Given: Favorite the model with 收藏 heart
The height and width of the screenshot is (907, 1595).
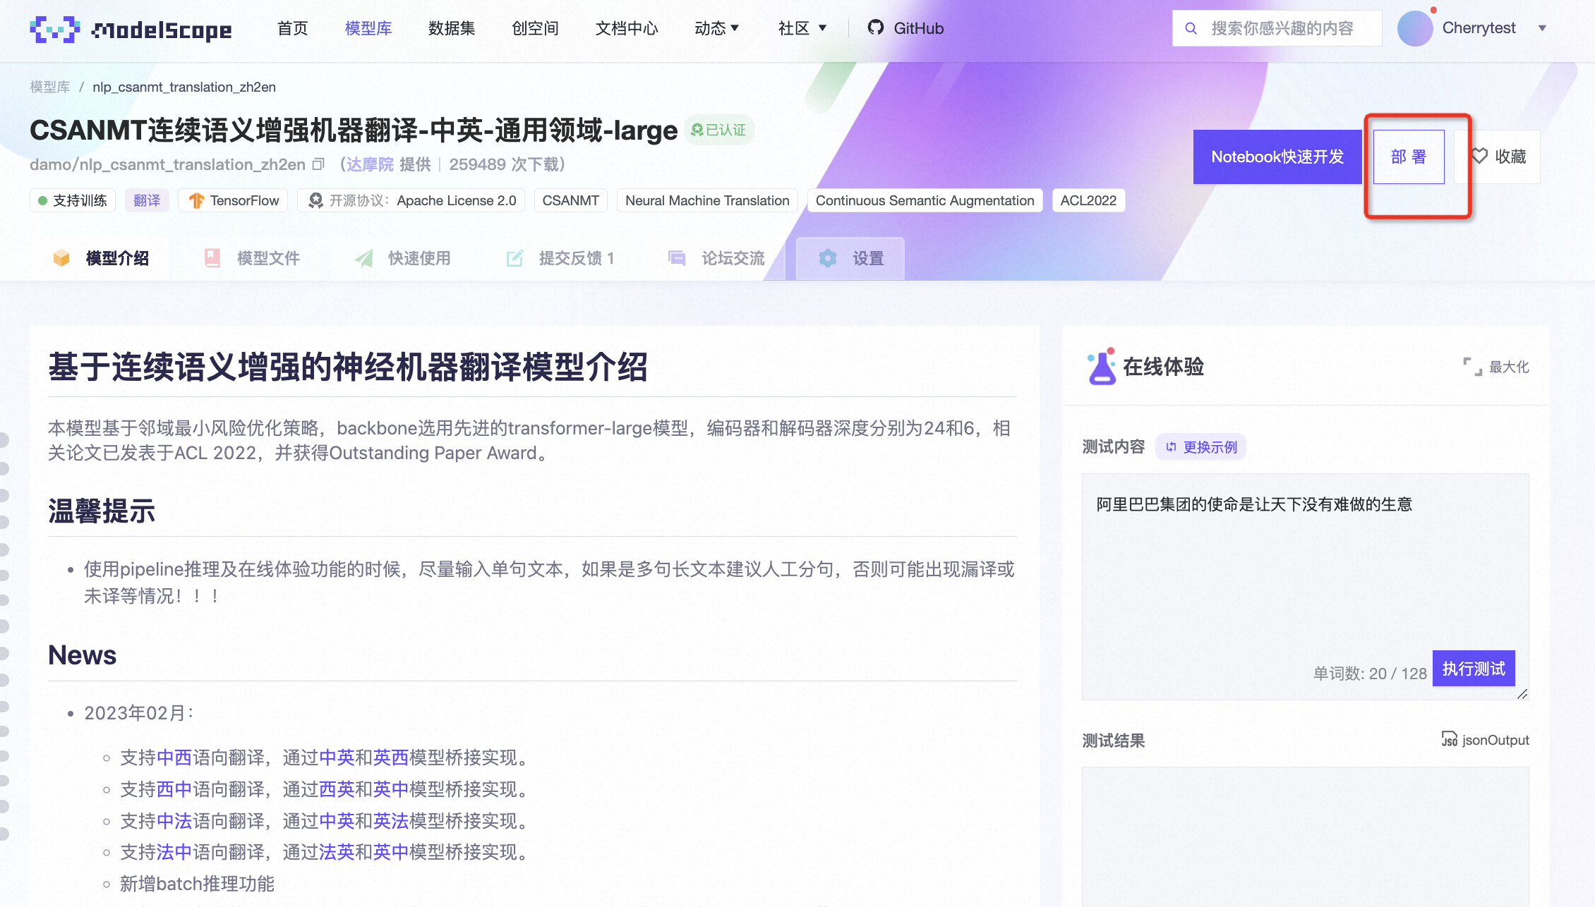Looking at the screenshot, I should [1499, 157].
